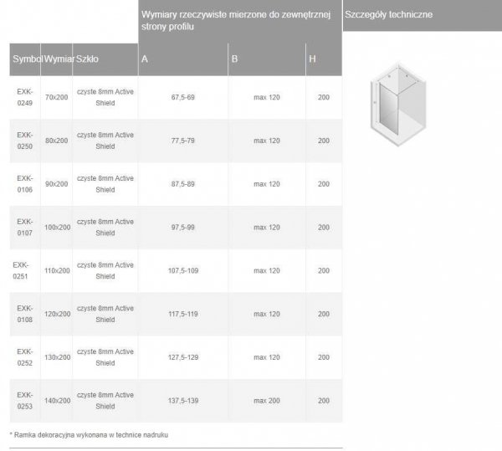The width and height of the screenshot is (502, 451).
Task: Click the column B header
Action: (x=235, y=59)
